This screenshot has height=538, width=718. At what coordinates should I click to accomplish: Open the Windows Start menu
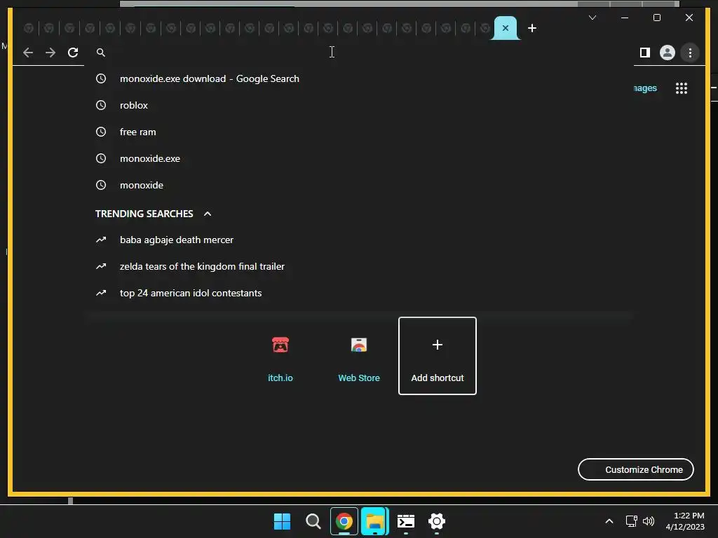click(282, 521)
